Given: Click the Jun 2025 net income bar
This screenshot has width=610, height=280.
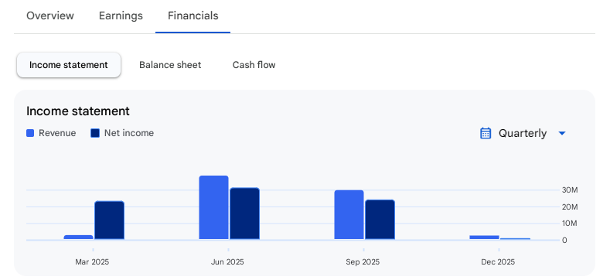Looking at the screenshot, I should click(x=245, y=213).
